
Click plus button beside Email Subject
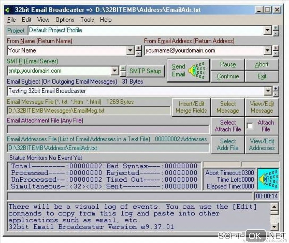coord(276,89)
